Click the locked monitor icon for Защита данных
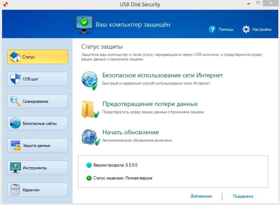 click(15, 145)
